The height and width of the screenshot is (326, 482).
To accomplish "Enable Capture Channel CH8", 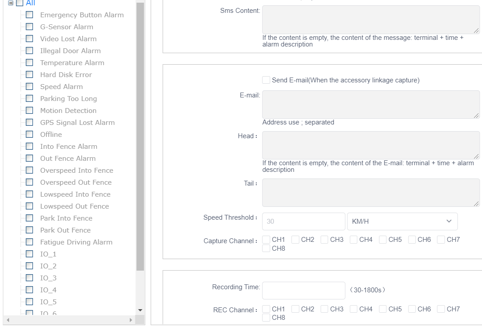I will pyautogui.click(x=266, y=248).
